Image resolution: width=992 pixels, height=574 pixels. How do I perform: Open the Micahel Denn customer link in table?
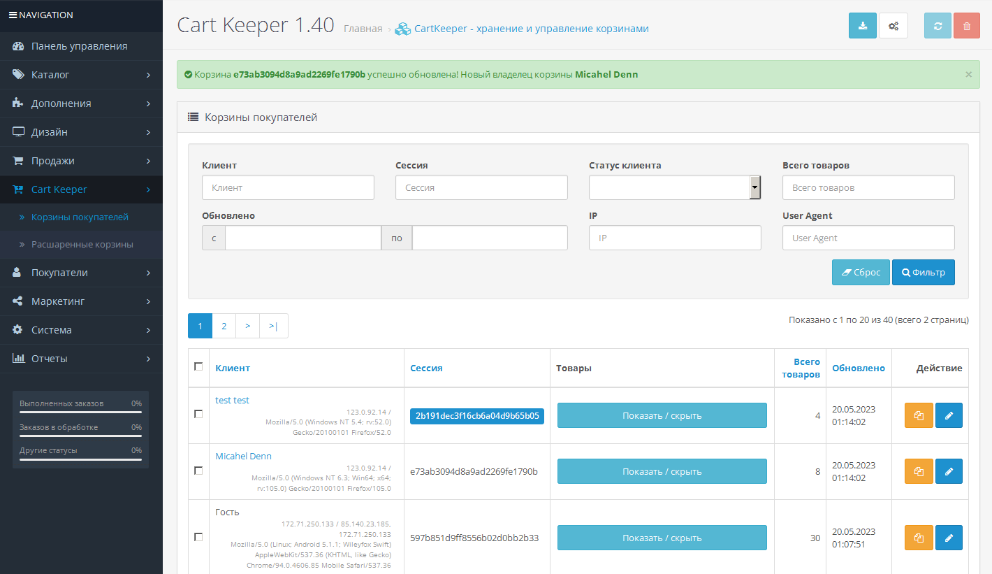243,456
